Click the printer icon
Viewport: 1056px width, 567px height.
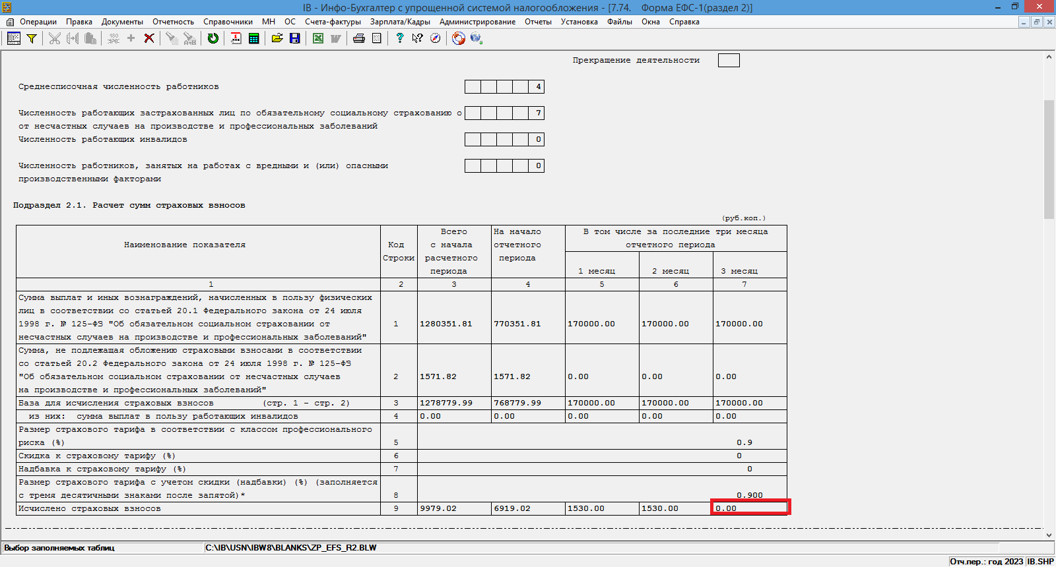pos(359,38)
